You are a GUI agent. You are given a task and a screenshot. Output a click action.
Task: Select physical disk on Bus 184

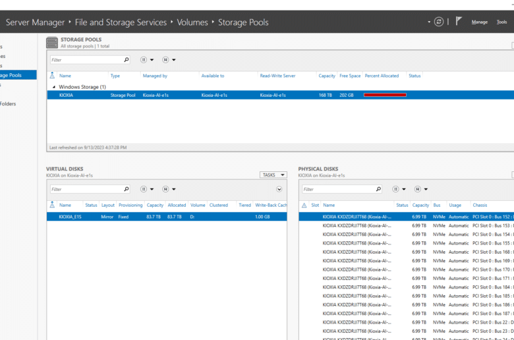pyautogui.click(x=407, y=287)
